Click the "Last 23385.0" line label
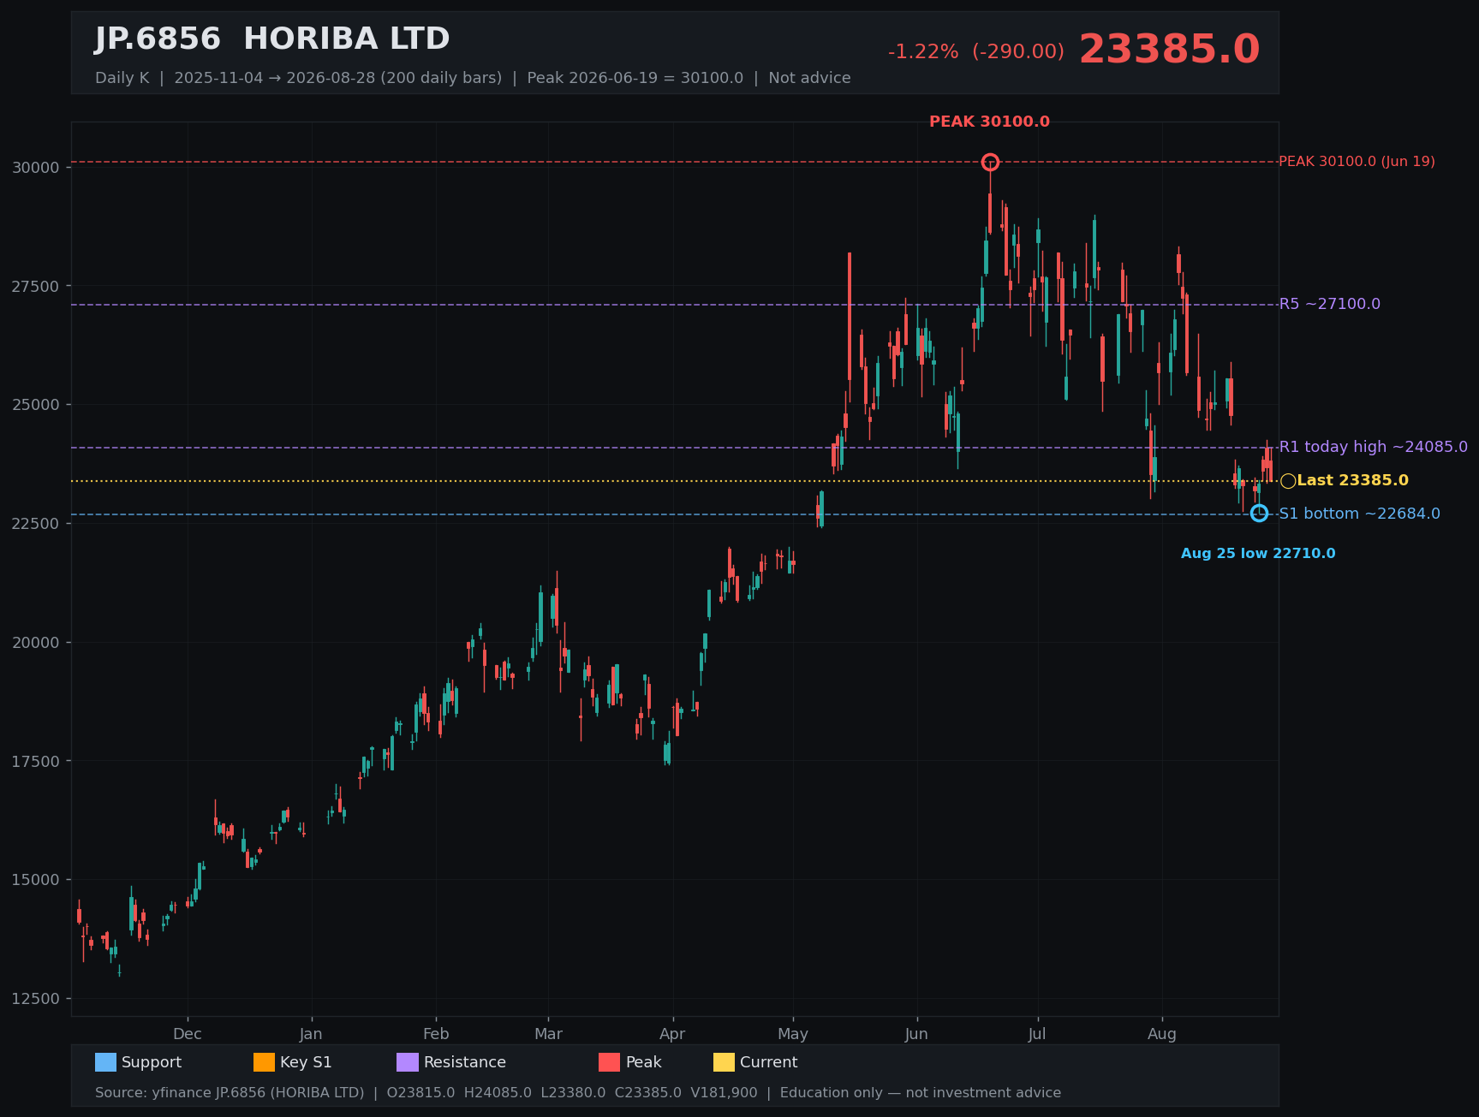The width and height of the screenshot is (1479, 1117). [x=1352, y=480]
